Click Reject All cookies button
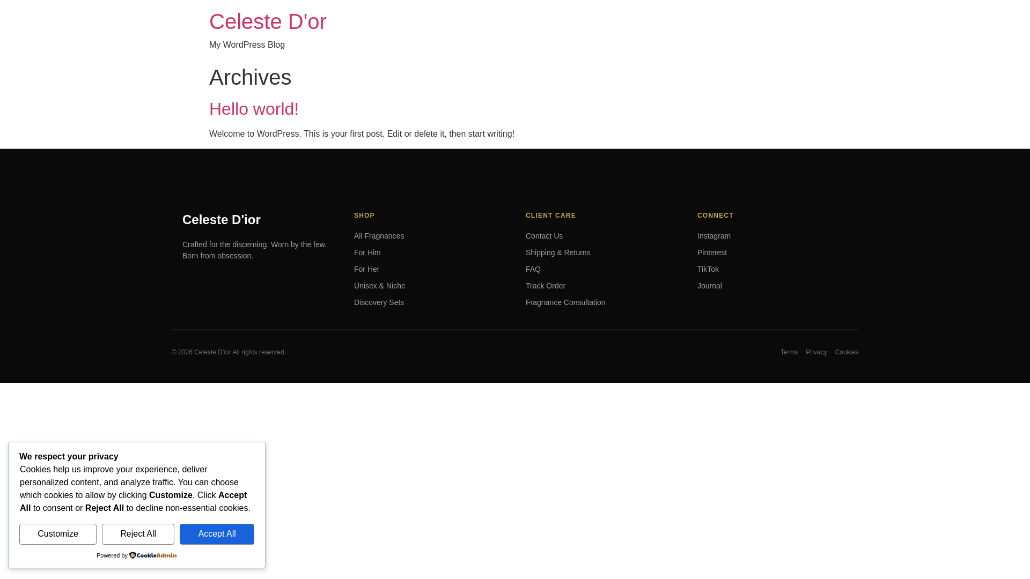The width and height of the screenshot is (1030, 579). click(138, 534)
